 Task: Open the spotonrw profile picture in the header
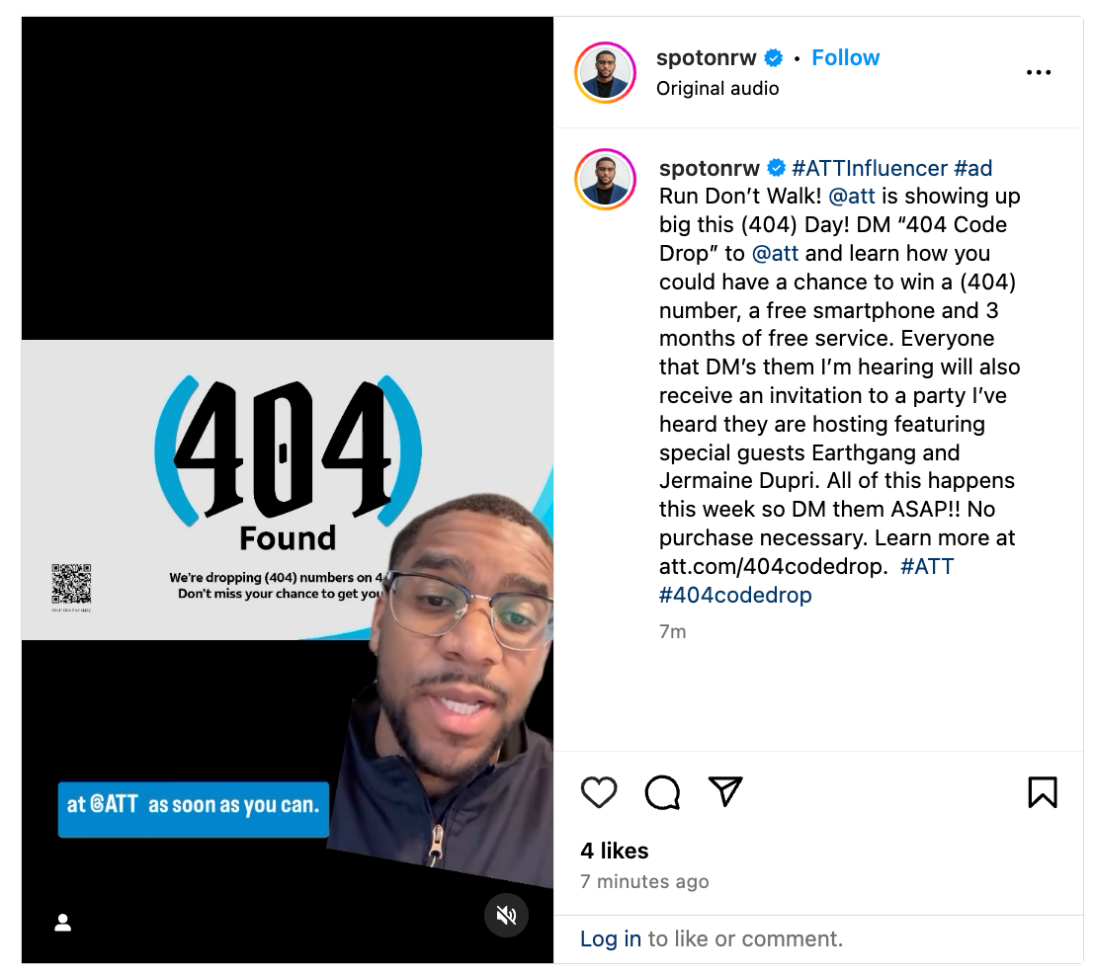tap(605, 72)
